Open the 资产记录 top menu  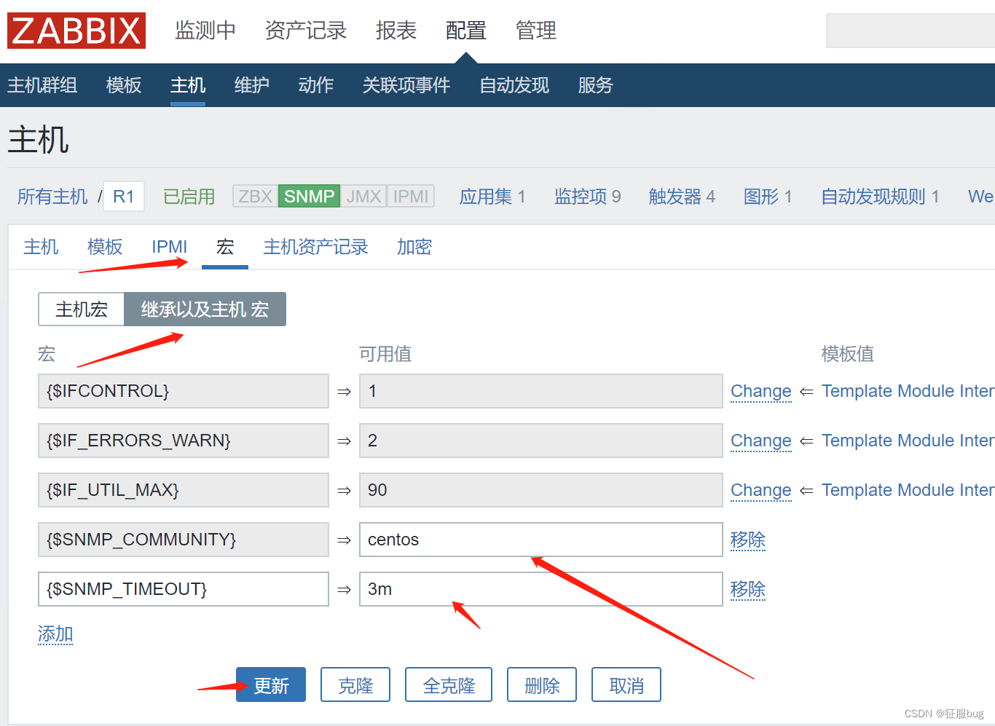[x=306, y=31]
